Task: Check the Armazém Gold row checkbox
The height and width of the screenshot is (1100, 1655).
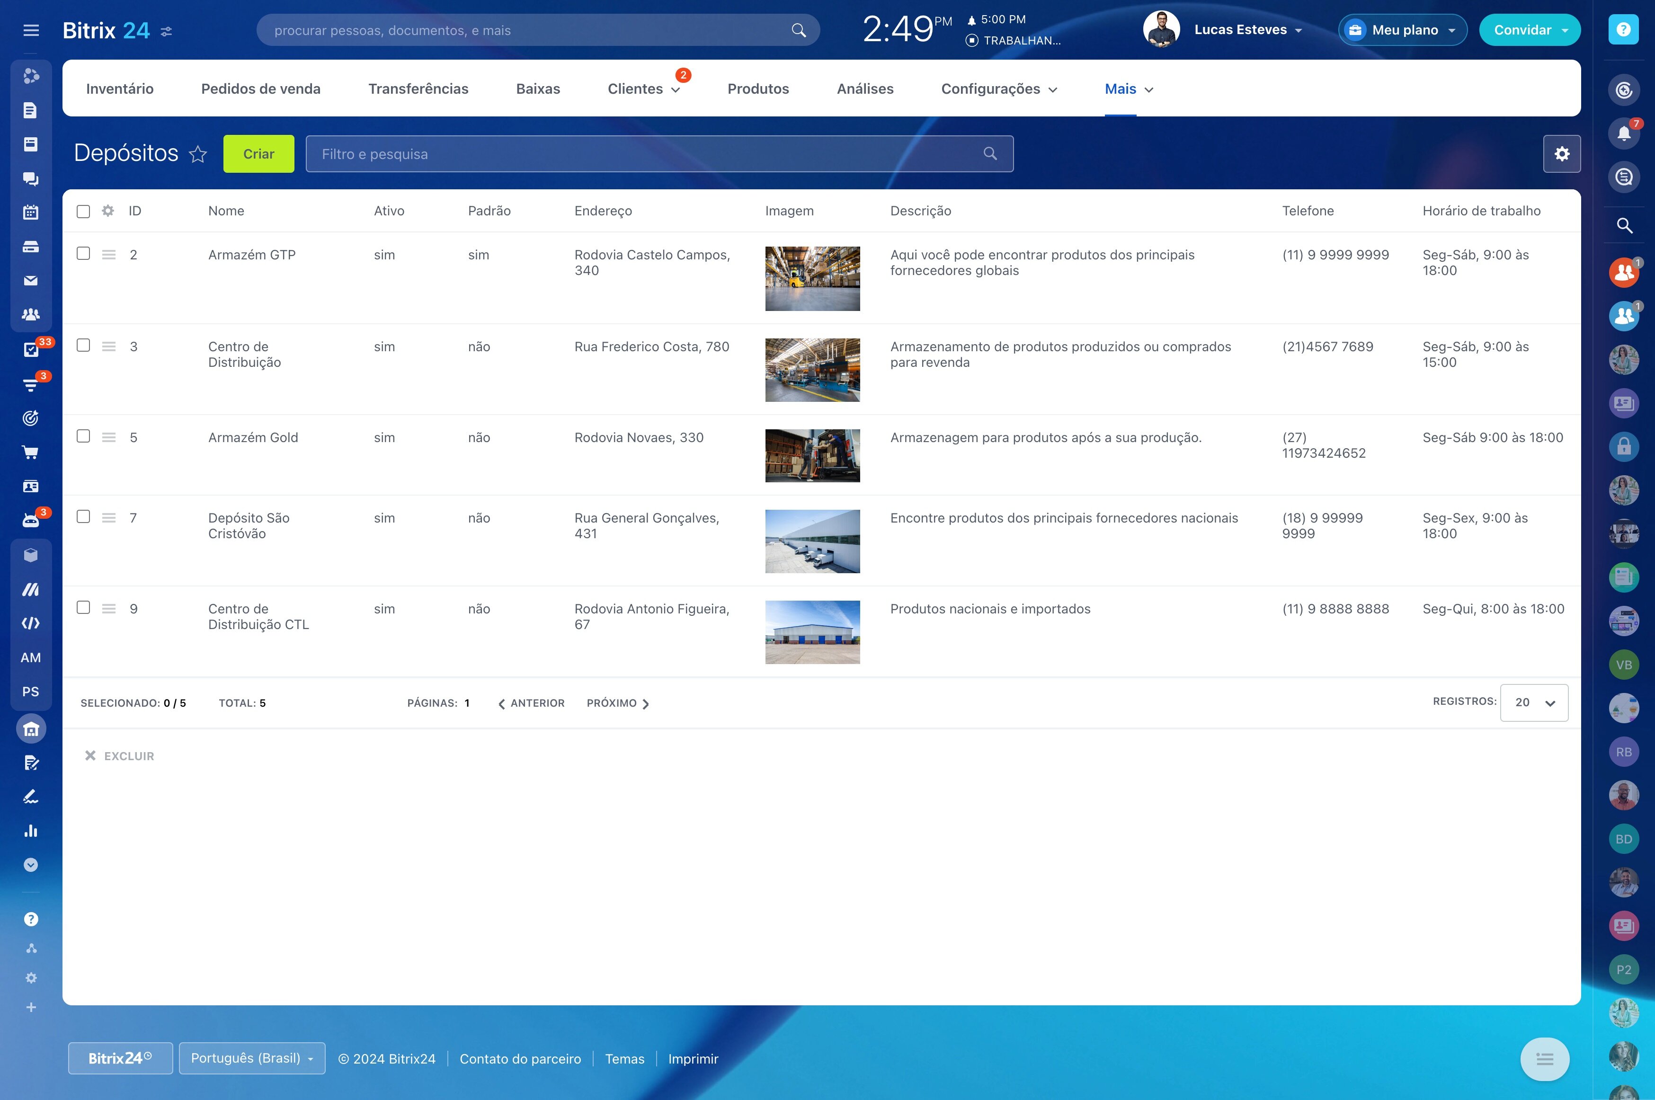Action: click(x=83, y=435)
